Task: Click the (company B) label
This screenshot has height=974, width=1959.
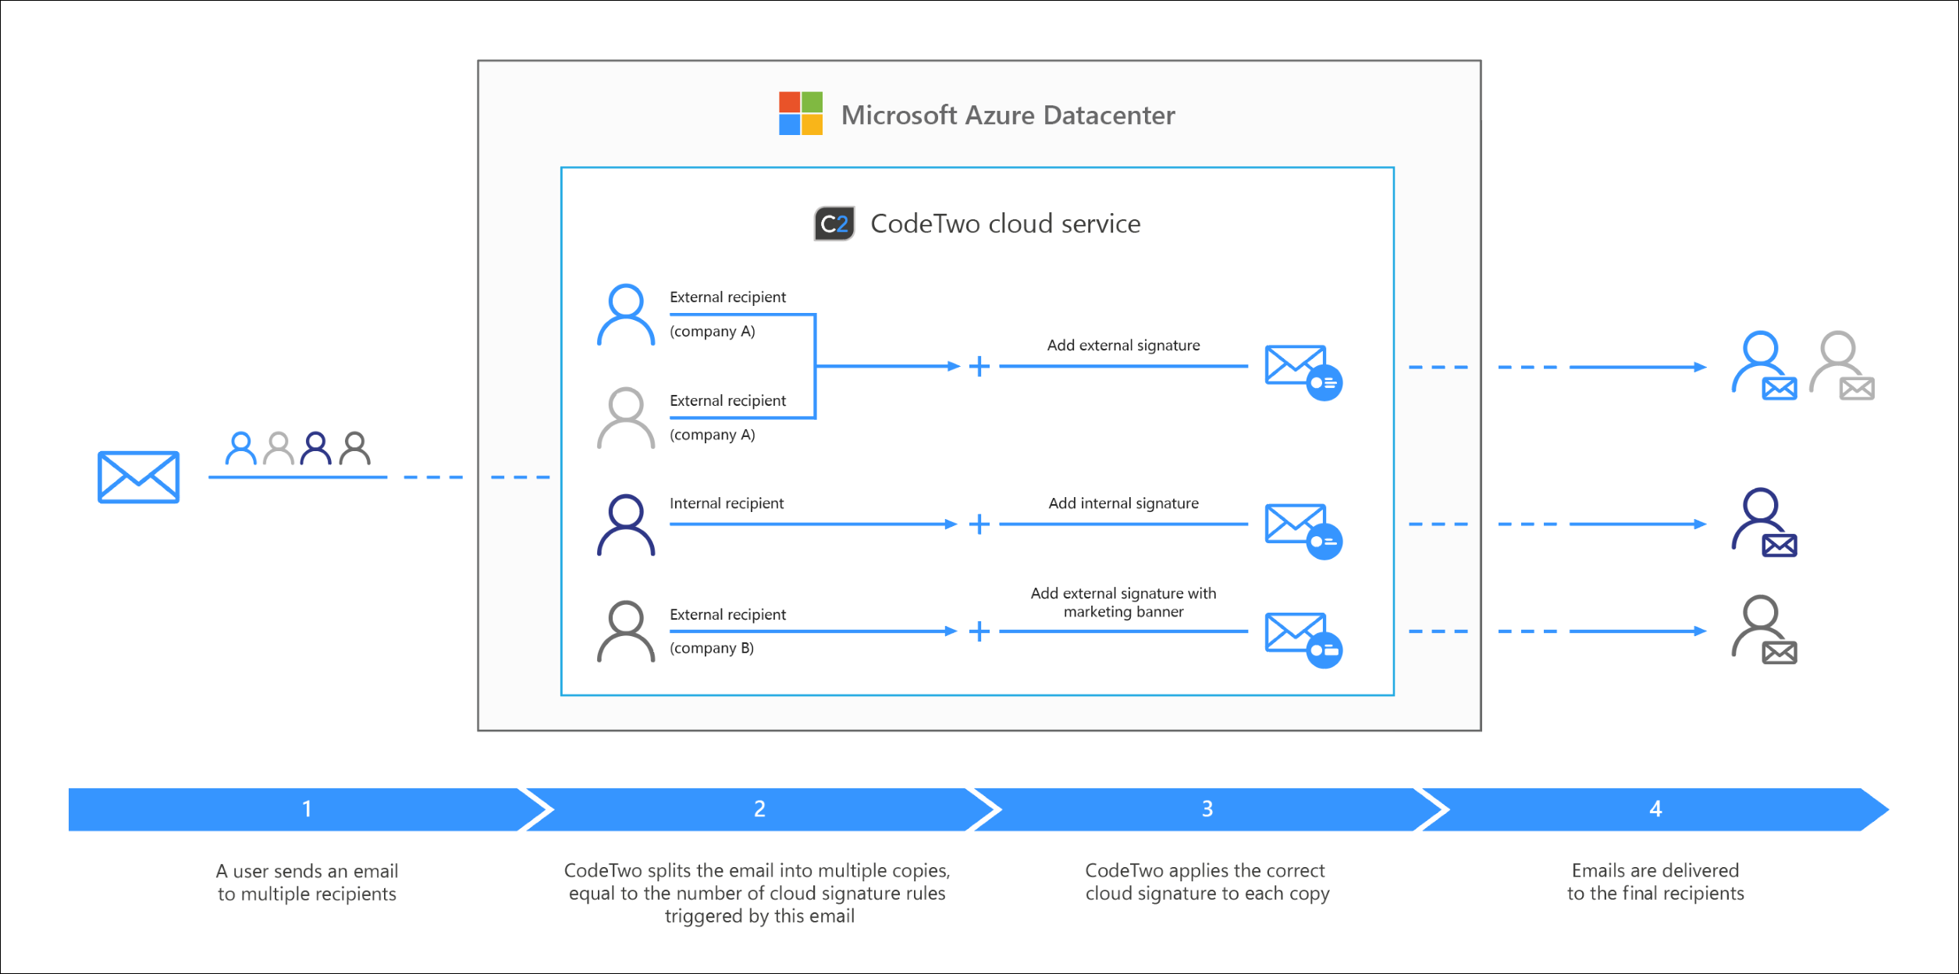Action: click(x=712, y=648)
